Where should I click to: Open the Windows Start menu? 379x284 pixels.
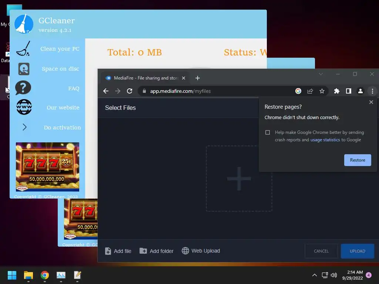point(12,275)
